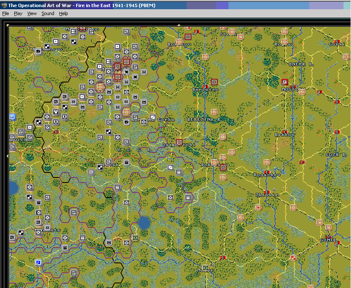The height and width of the screenshot is (288, 351).
Task: Select the green unit counter at Mozyr
Action: tap(205, 268)
